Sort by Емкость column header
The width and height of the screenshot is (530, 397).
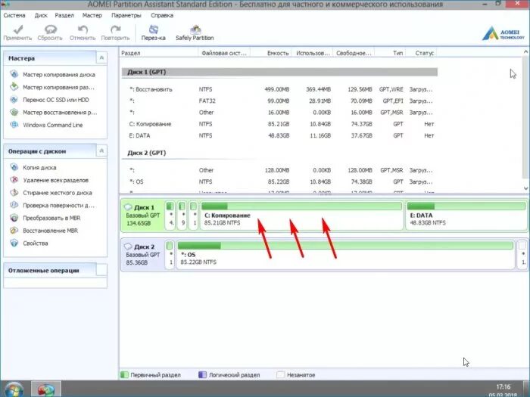click(x=271, y=53)
